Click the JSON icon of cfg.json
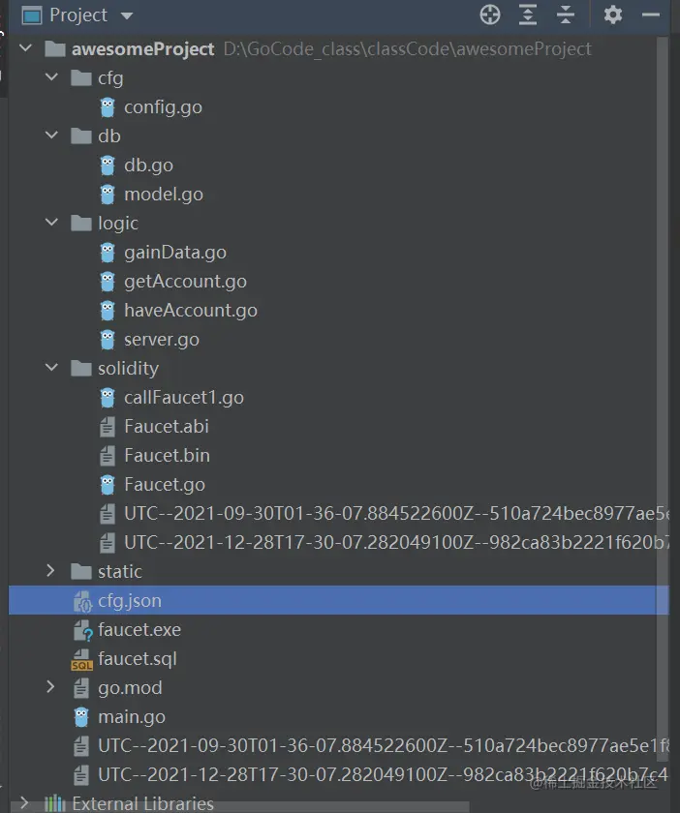680x813 pixels. [x=82, y=601]
